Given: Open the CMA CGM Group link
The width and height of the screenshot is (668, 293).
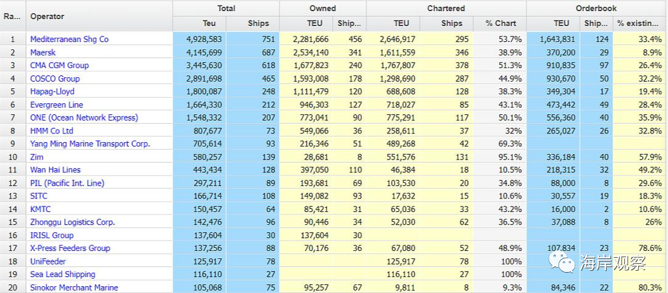Looking at the screenshot, I should coord(59,65).
